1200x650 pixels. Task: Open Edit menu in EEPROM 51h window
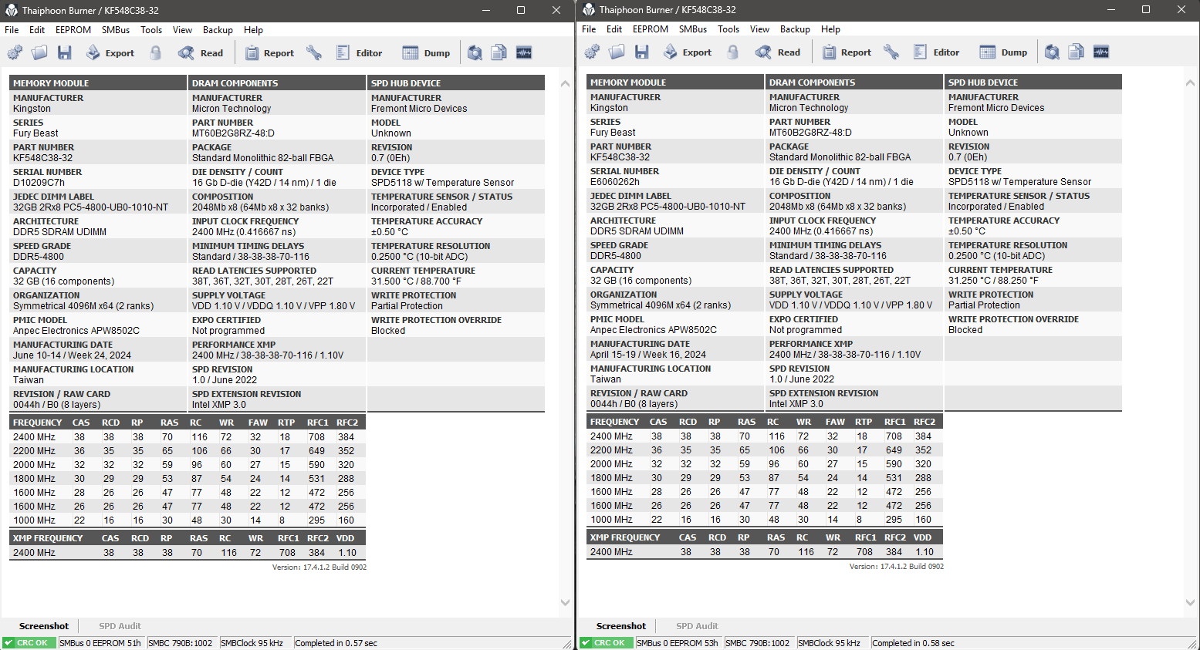[x=37, y=30]
